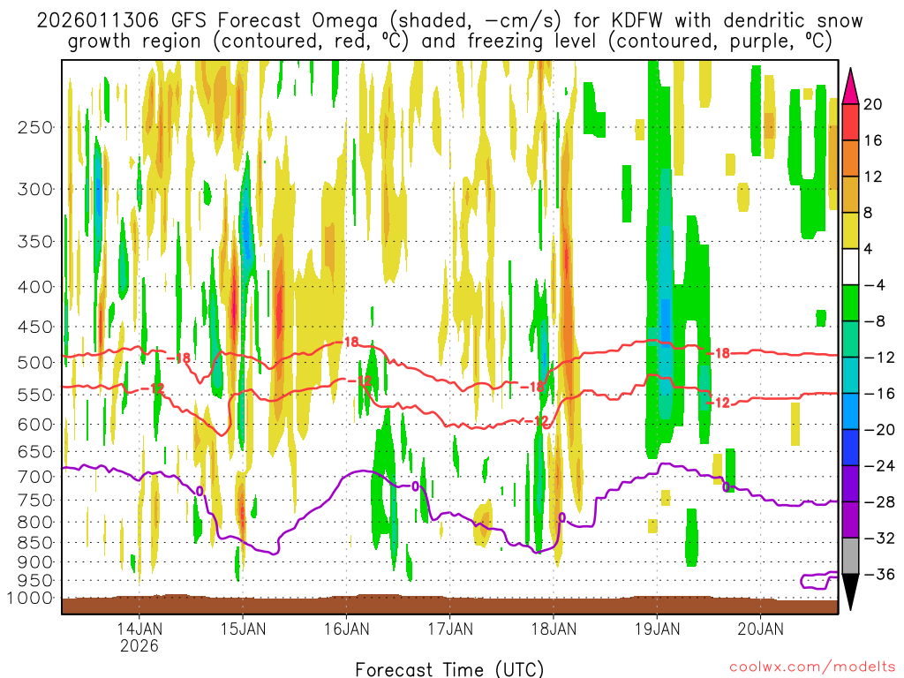Click the 20JAN date label
The width and height of the screenshot is (904, 678).
click(x=760, y=629)
